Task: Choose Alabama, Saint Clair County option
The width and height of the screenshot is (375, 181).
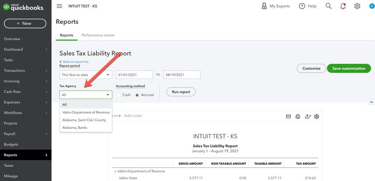Action: [x=86, y=120]
